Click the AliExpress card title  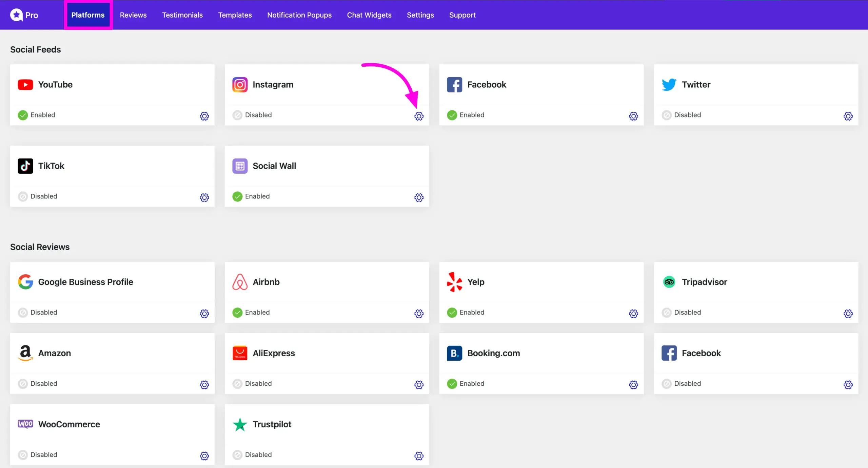(274, 353)
